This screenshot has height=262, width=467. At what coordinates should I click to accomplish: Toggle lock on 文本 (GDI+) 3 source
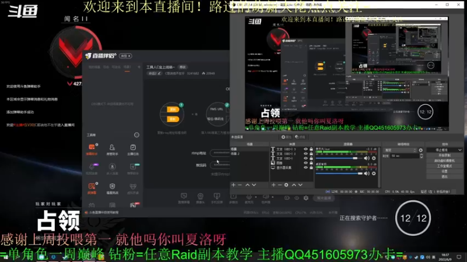pyautogui.click(x=311, y=149)
